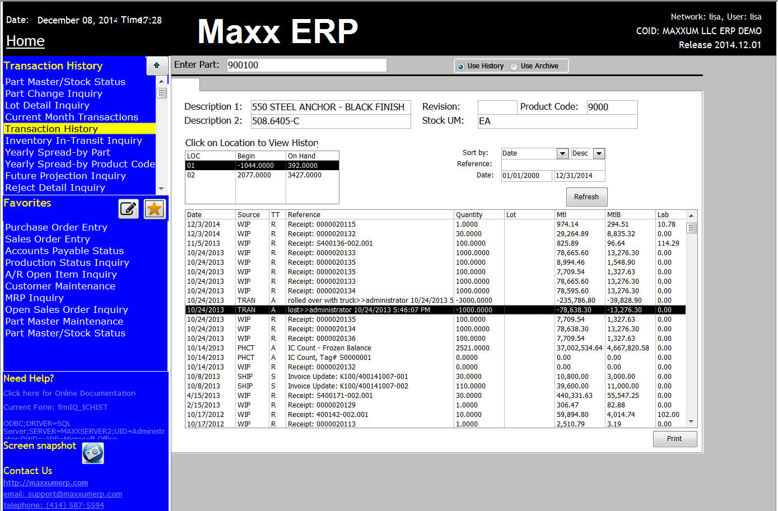
Task: Open the edit favorites pencil icon
Action: click(x=129, y=209)
